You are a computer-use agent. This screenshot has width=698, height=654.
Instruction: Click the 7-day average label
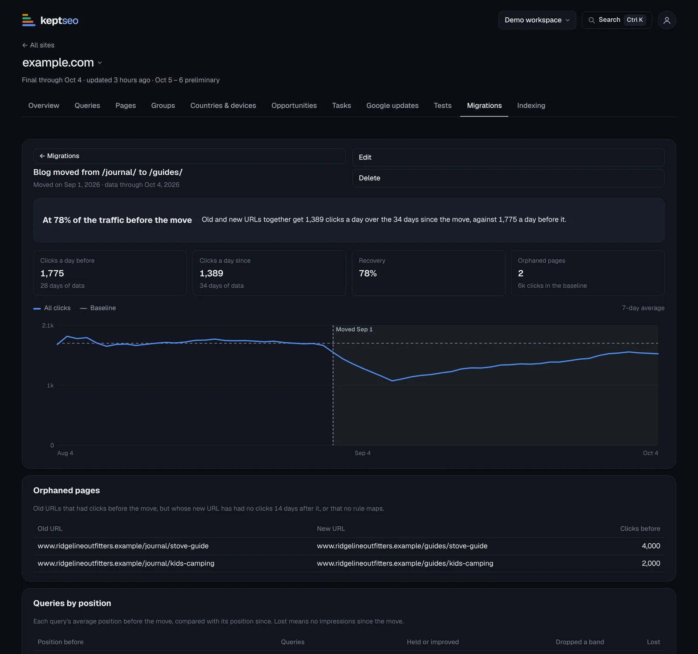643,308
